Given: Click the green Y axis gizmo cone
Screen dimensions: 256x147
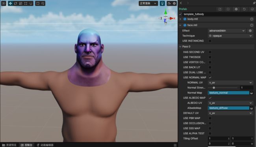Looking at the screenshot, I should [165, 12].
